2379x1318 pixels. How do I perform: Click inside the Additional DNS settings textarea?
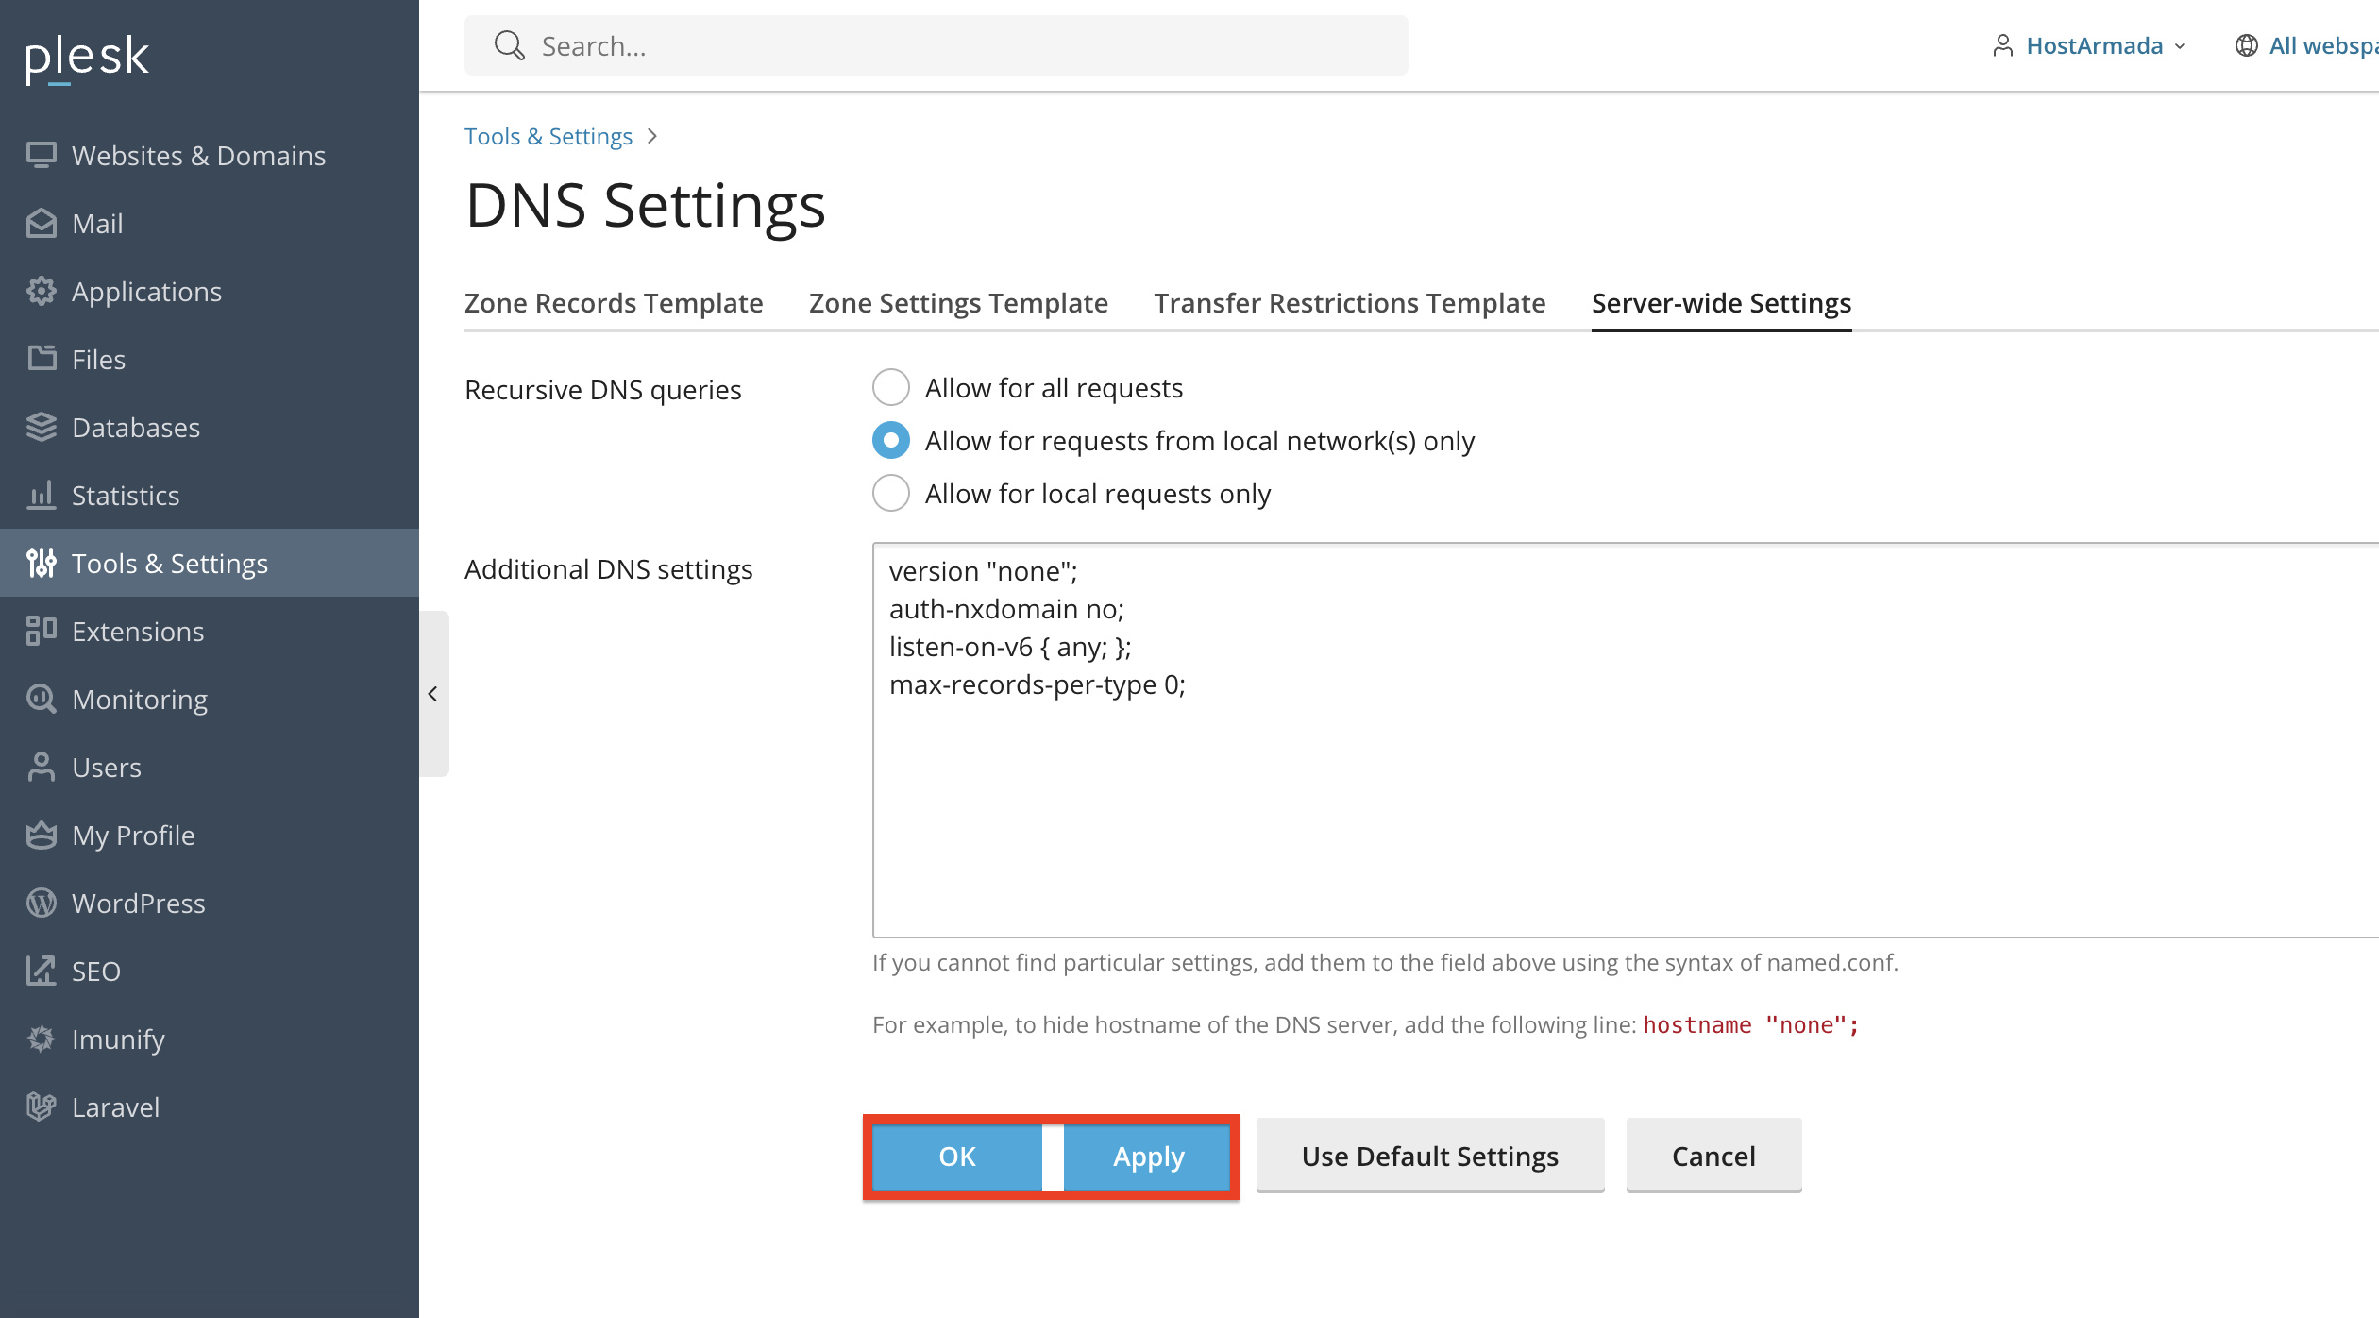[1626, 740]
